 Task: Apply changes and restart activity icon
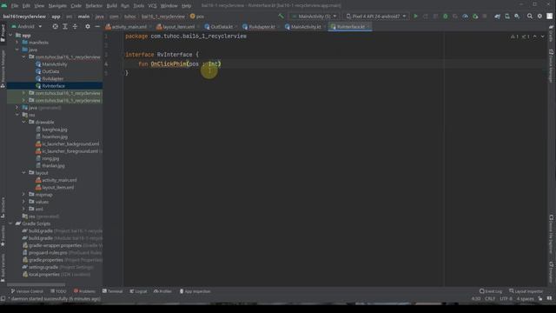click(426, 17)
